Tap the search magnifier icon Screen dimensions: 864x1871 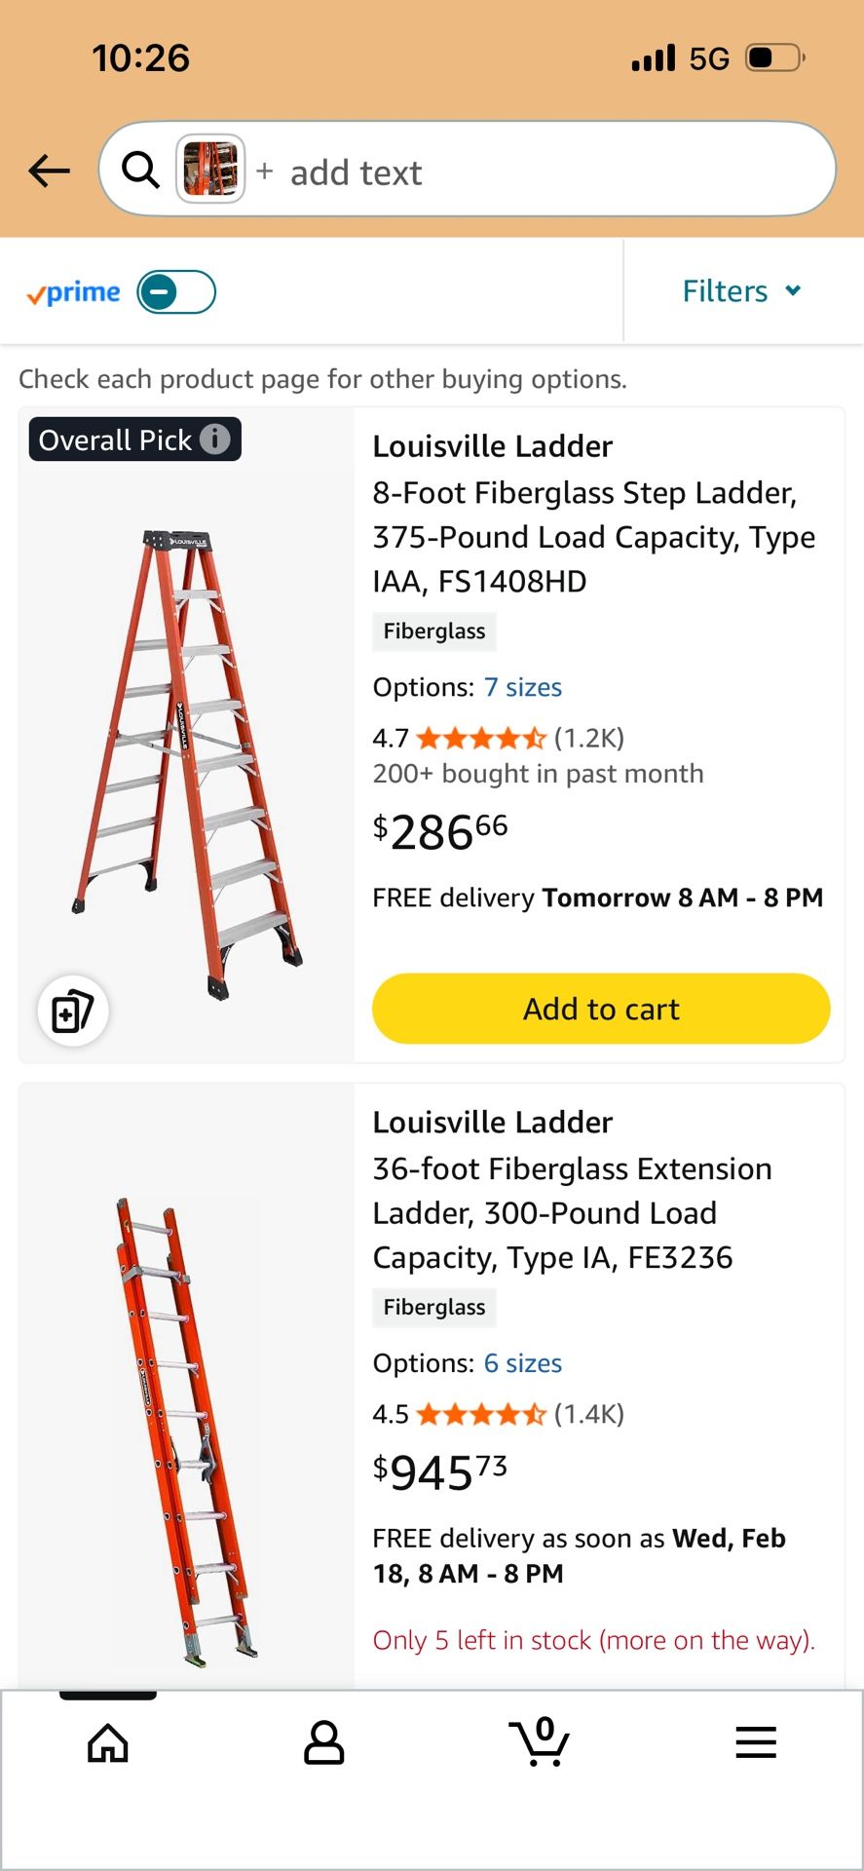pyautogui.click(x=140, y=170)
